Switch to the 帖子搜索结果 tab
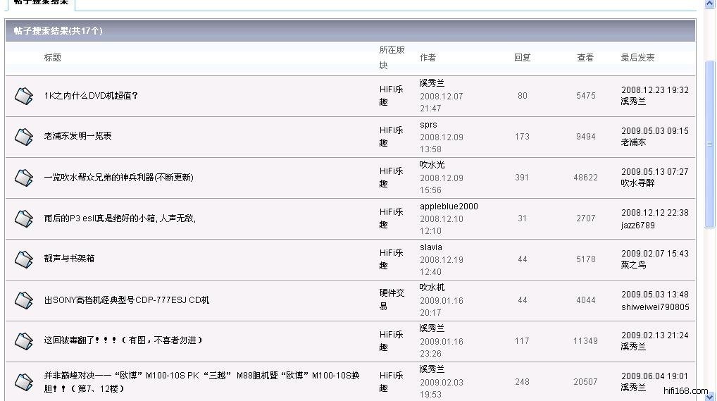 [x=41, y=3]
